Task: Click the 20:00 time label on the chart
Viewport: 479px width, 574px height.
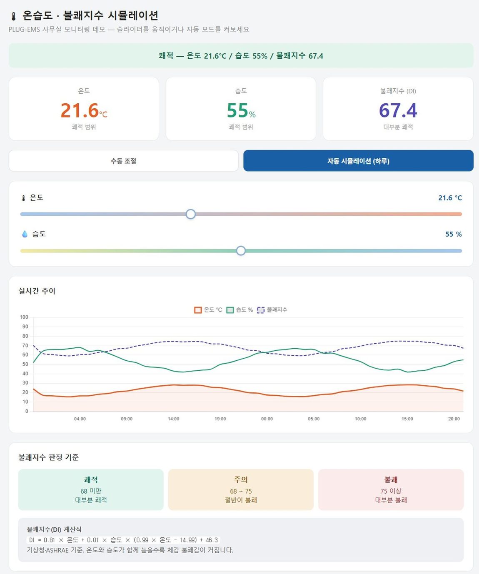Action: (x=454, y=419)
